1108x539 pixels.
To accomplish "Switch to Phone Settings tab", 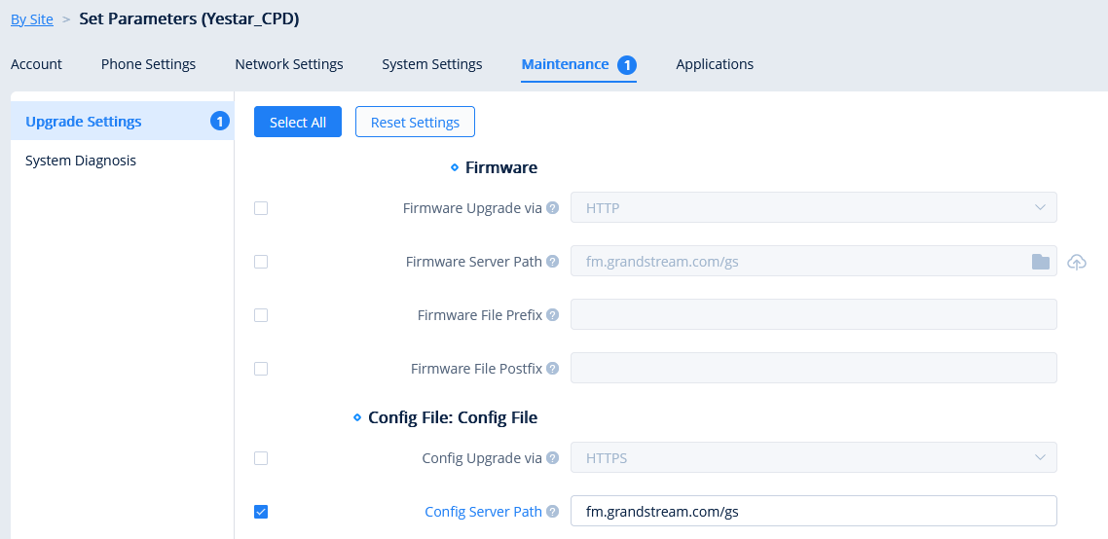I will coord(148,64).
